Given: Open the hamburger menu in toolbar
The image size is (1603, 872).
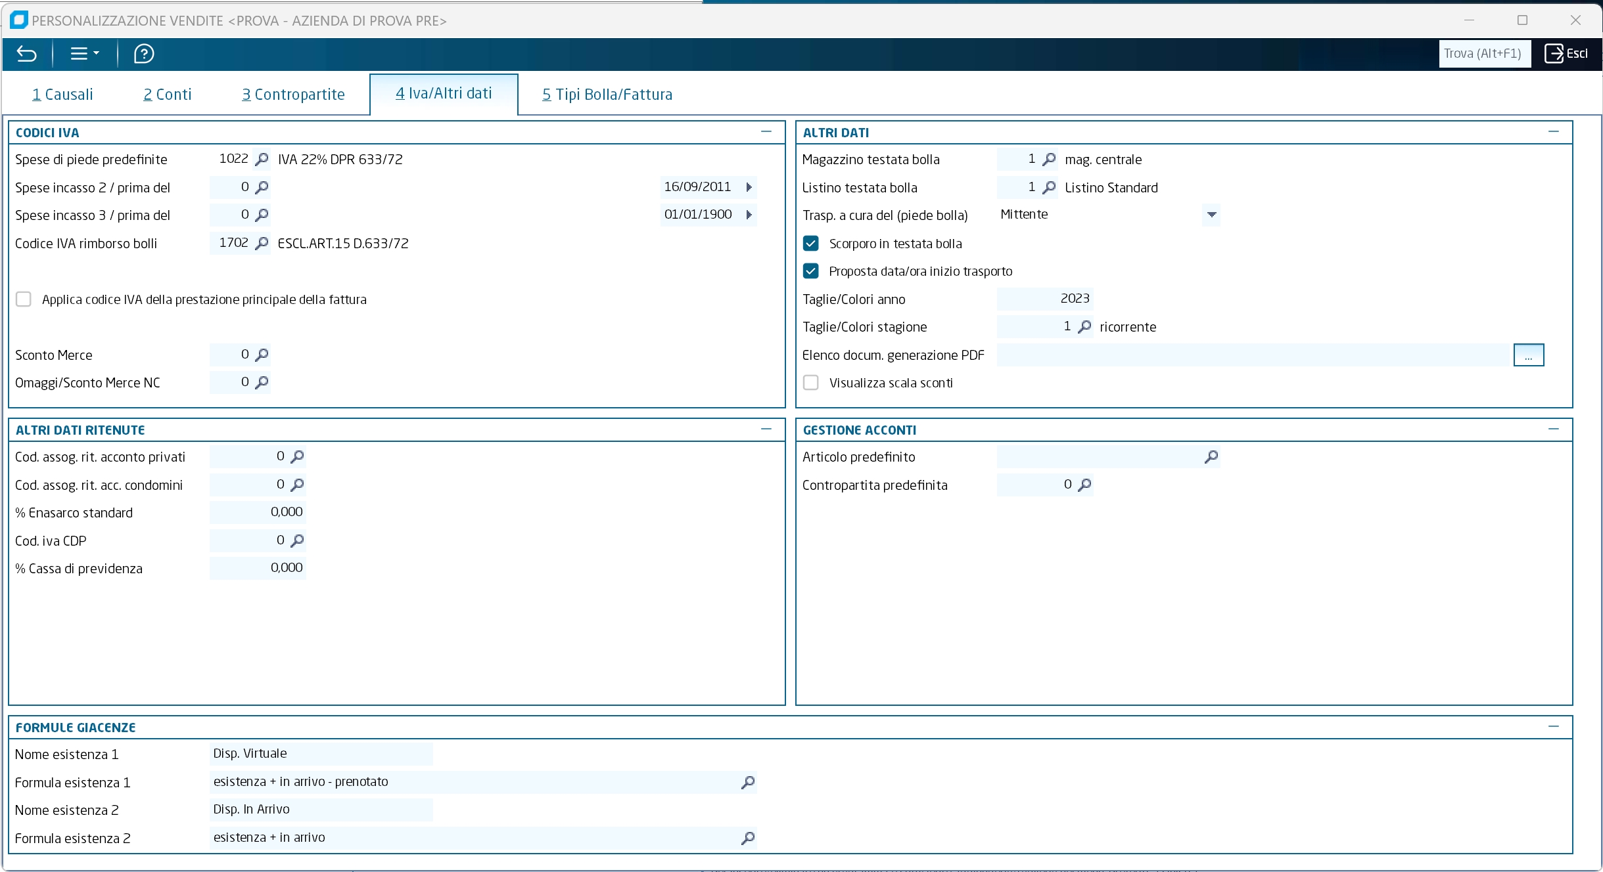Looking at the screenshot, I should [x=85, y=54].
